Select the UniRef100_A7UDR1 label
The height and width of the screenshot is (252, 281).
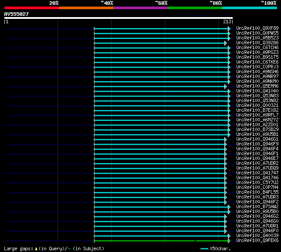pos(257,226)
